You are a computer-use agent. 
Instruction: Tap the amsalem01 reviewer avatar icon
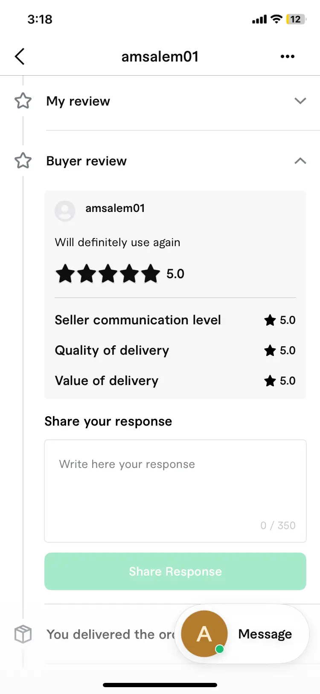tap(65, 211)
